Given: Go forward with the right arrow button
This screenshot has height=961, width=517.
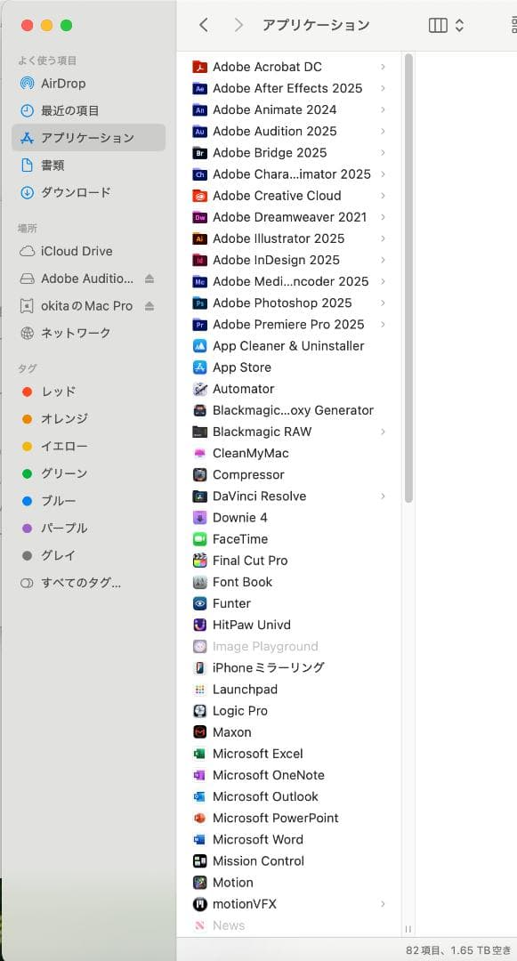Looking at the screenshot, I should click(238, 25).
